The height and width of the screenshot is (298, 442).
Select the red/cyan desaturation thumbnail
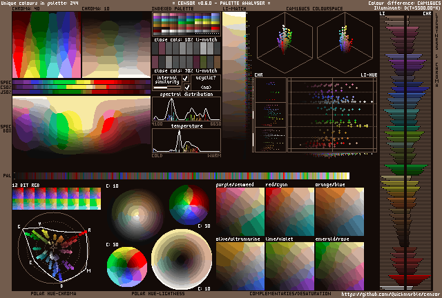tap(289, 212)
